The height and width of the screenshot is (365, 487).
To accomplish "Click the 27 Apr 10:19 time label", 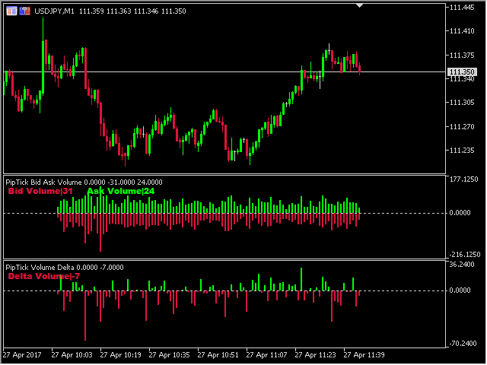I will tap(120, 355).
